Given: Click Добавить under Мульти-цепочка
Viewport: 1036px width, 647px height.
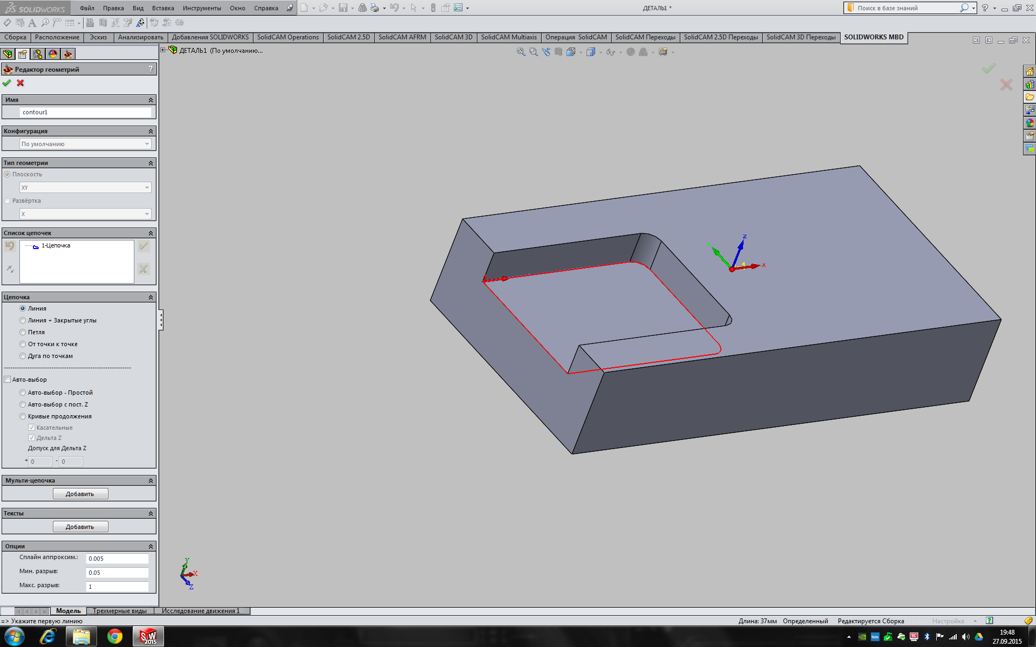Looking at the screenshot, I should point(80,494).
